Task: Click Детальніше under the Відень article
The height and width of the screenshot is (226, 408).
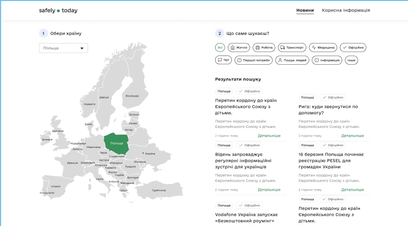Action: (x=269, y=190)
